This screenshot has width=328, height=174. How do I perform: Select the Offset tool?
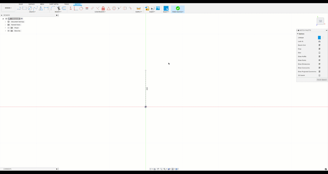64,9
